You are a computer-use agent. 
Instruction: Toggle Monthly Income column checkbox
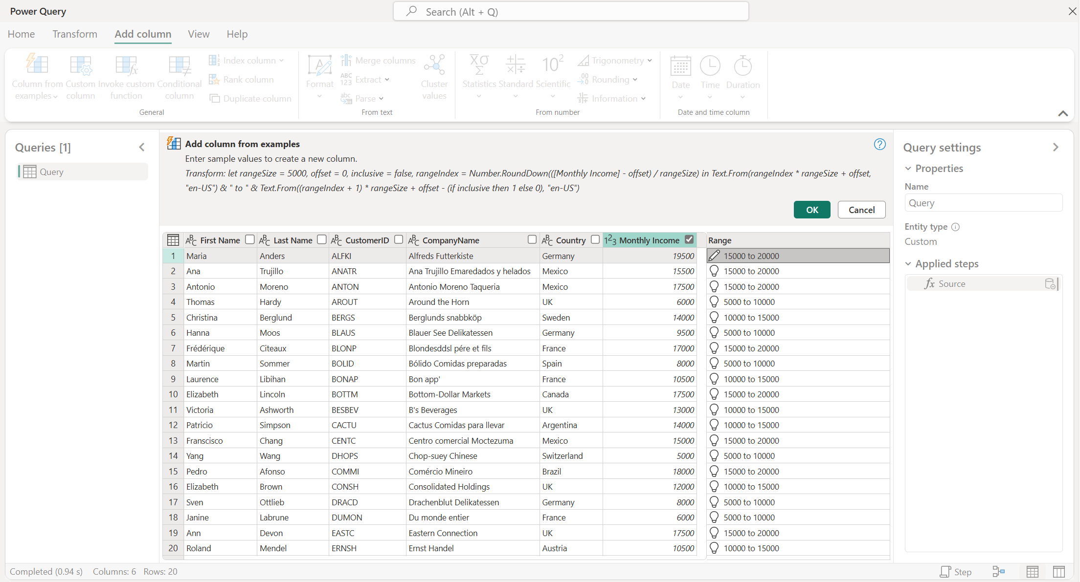[690, 240]
